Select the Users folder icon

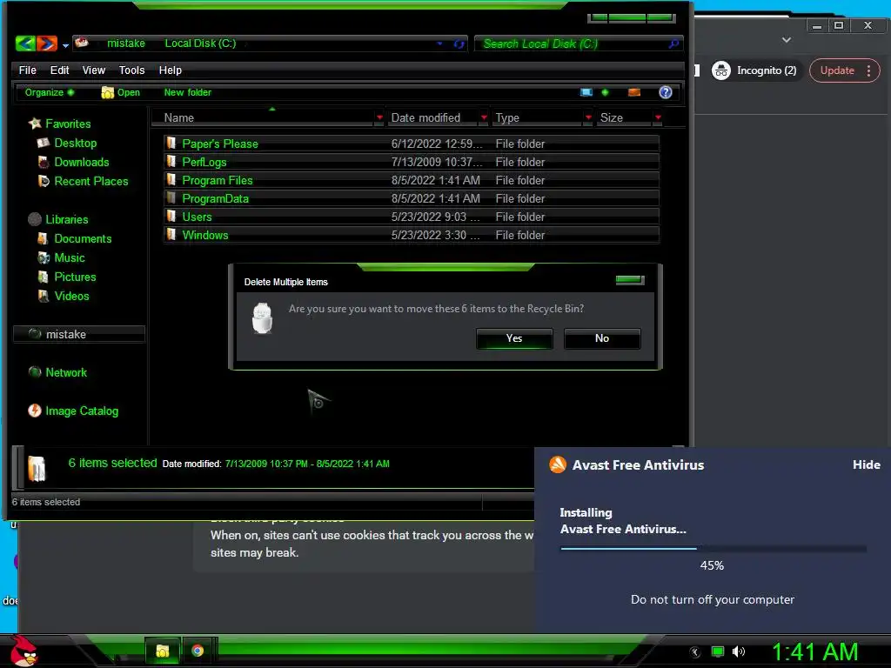click(171, 216)
